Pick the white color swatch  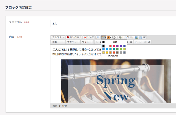[107, 46]
